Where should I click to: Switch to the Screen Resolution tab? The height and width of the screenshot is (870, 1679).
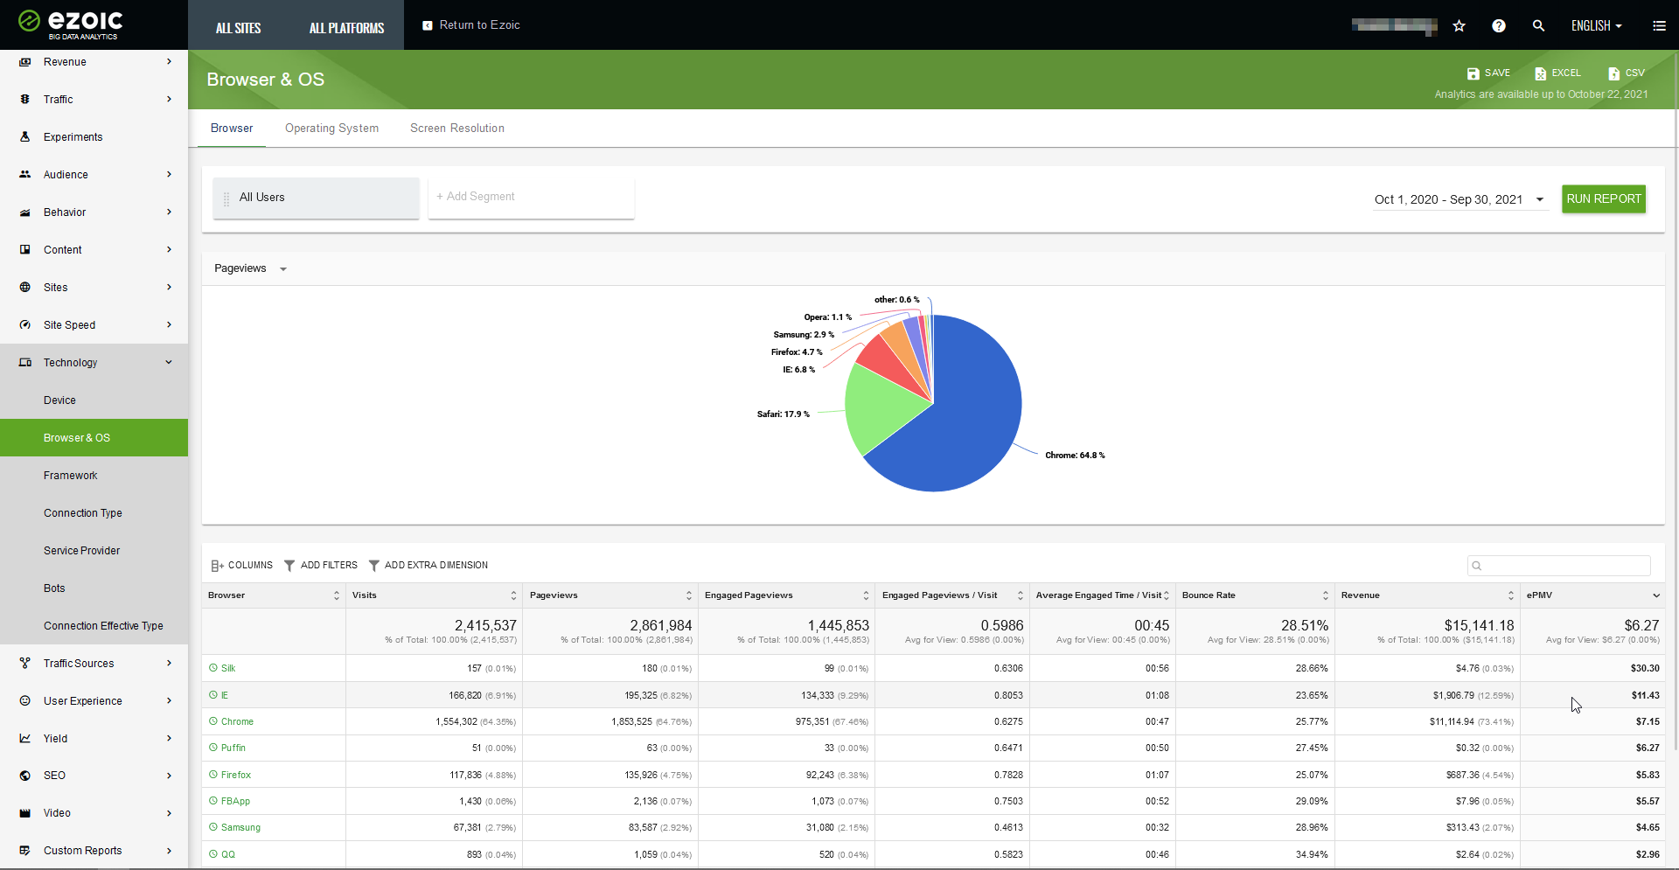(x=456, y=129)
